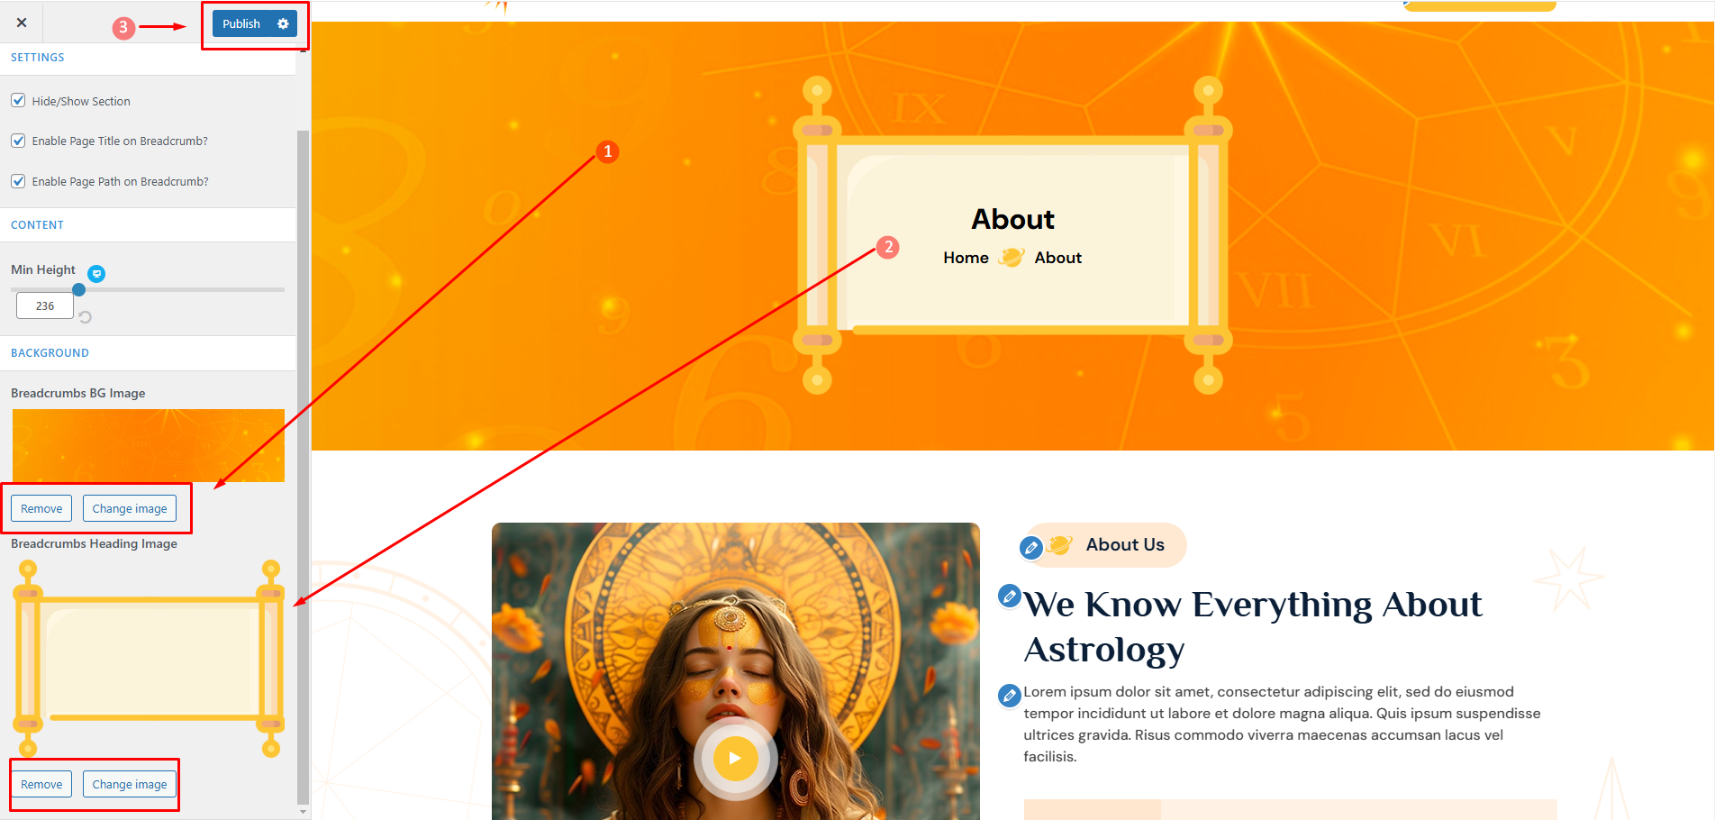Click the edit pencil beside About Us
The width and height of the screenshot is (1715, 820).
(x=1031, y=547)
